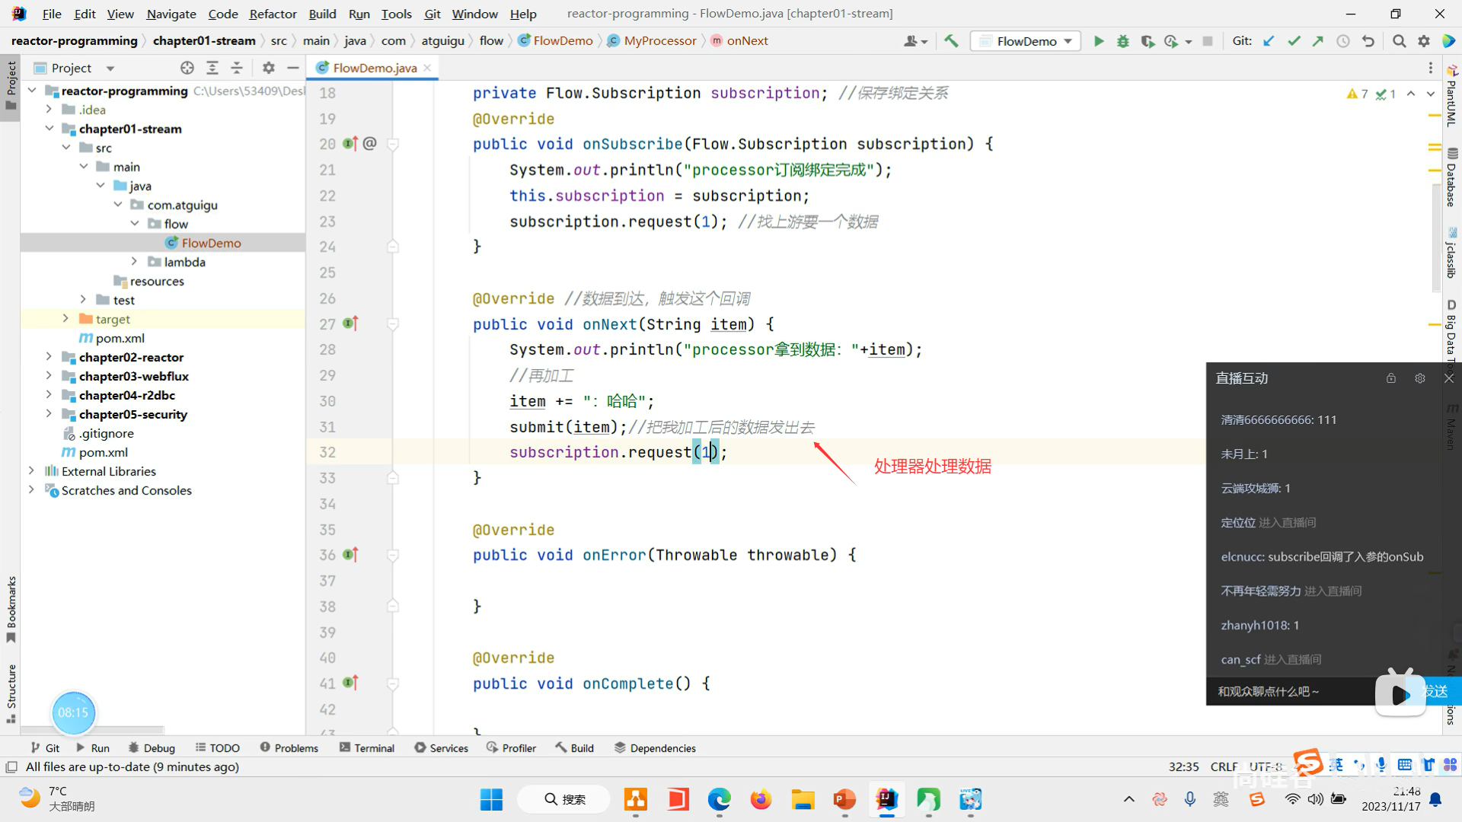Open the Terminal tool window tab

(367, 748)
